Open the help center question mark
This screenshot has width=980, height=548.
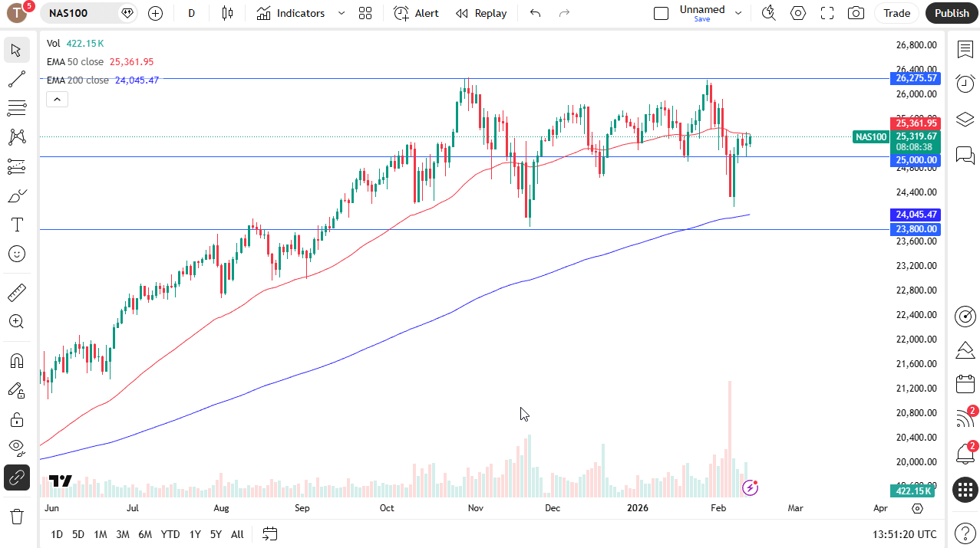pyautogui.click(x=965, y=533)
